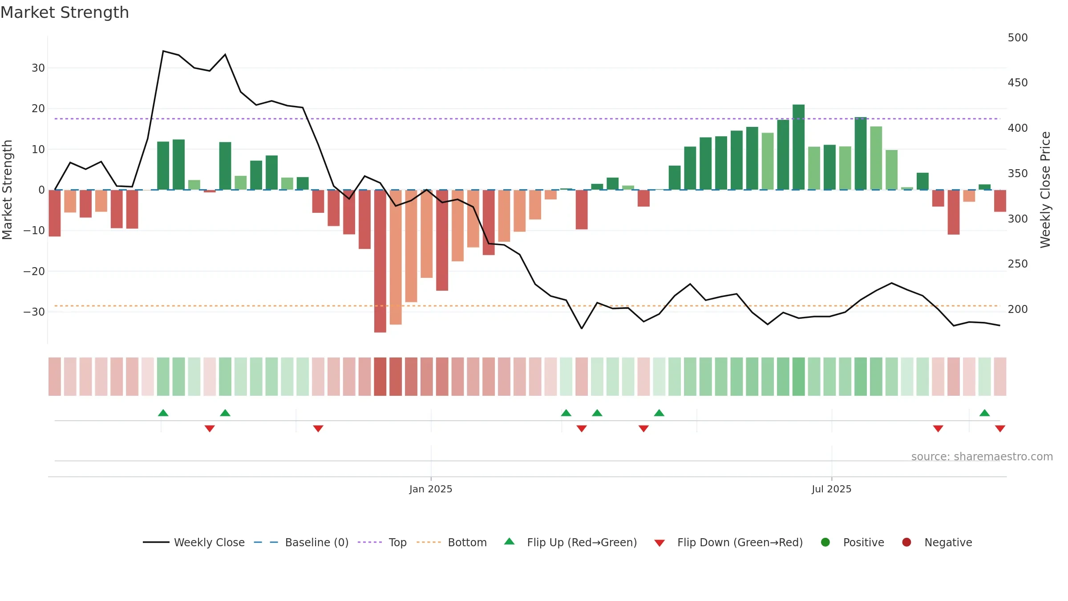Click the dark red Negative circle legend icon
Viewport: 1068px width, 601px height.
(906, 542)
